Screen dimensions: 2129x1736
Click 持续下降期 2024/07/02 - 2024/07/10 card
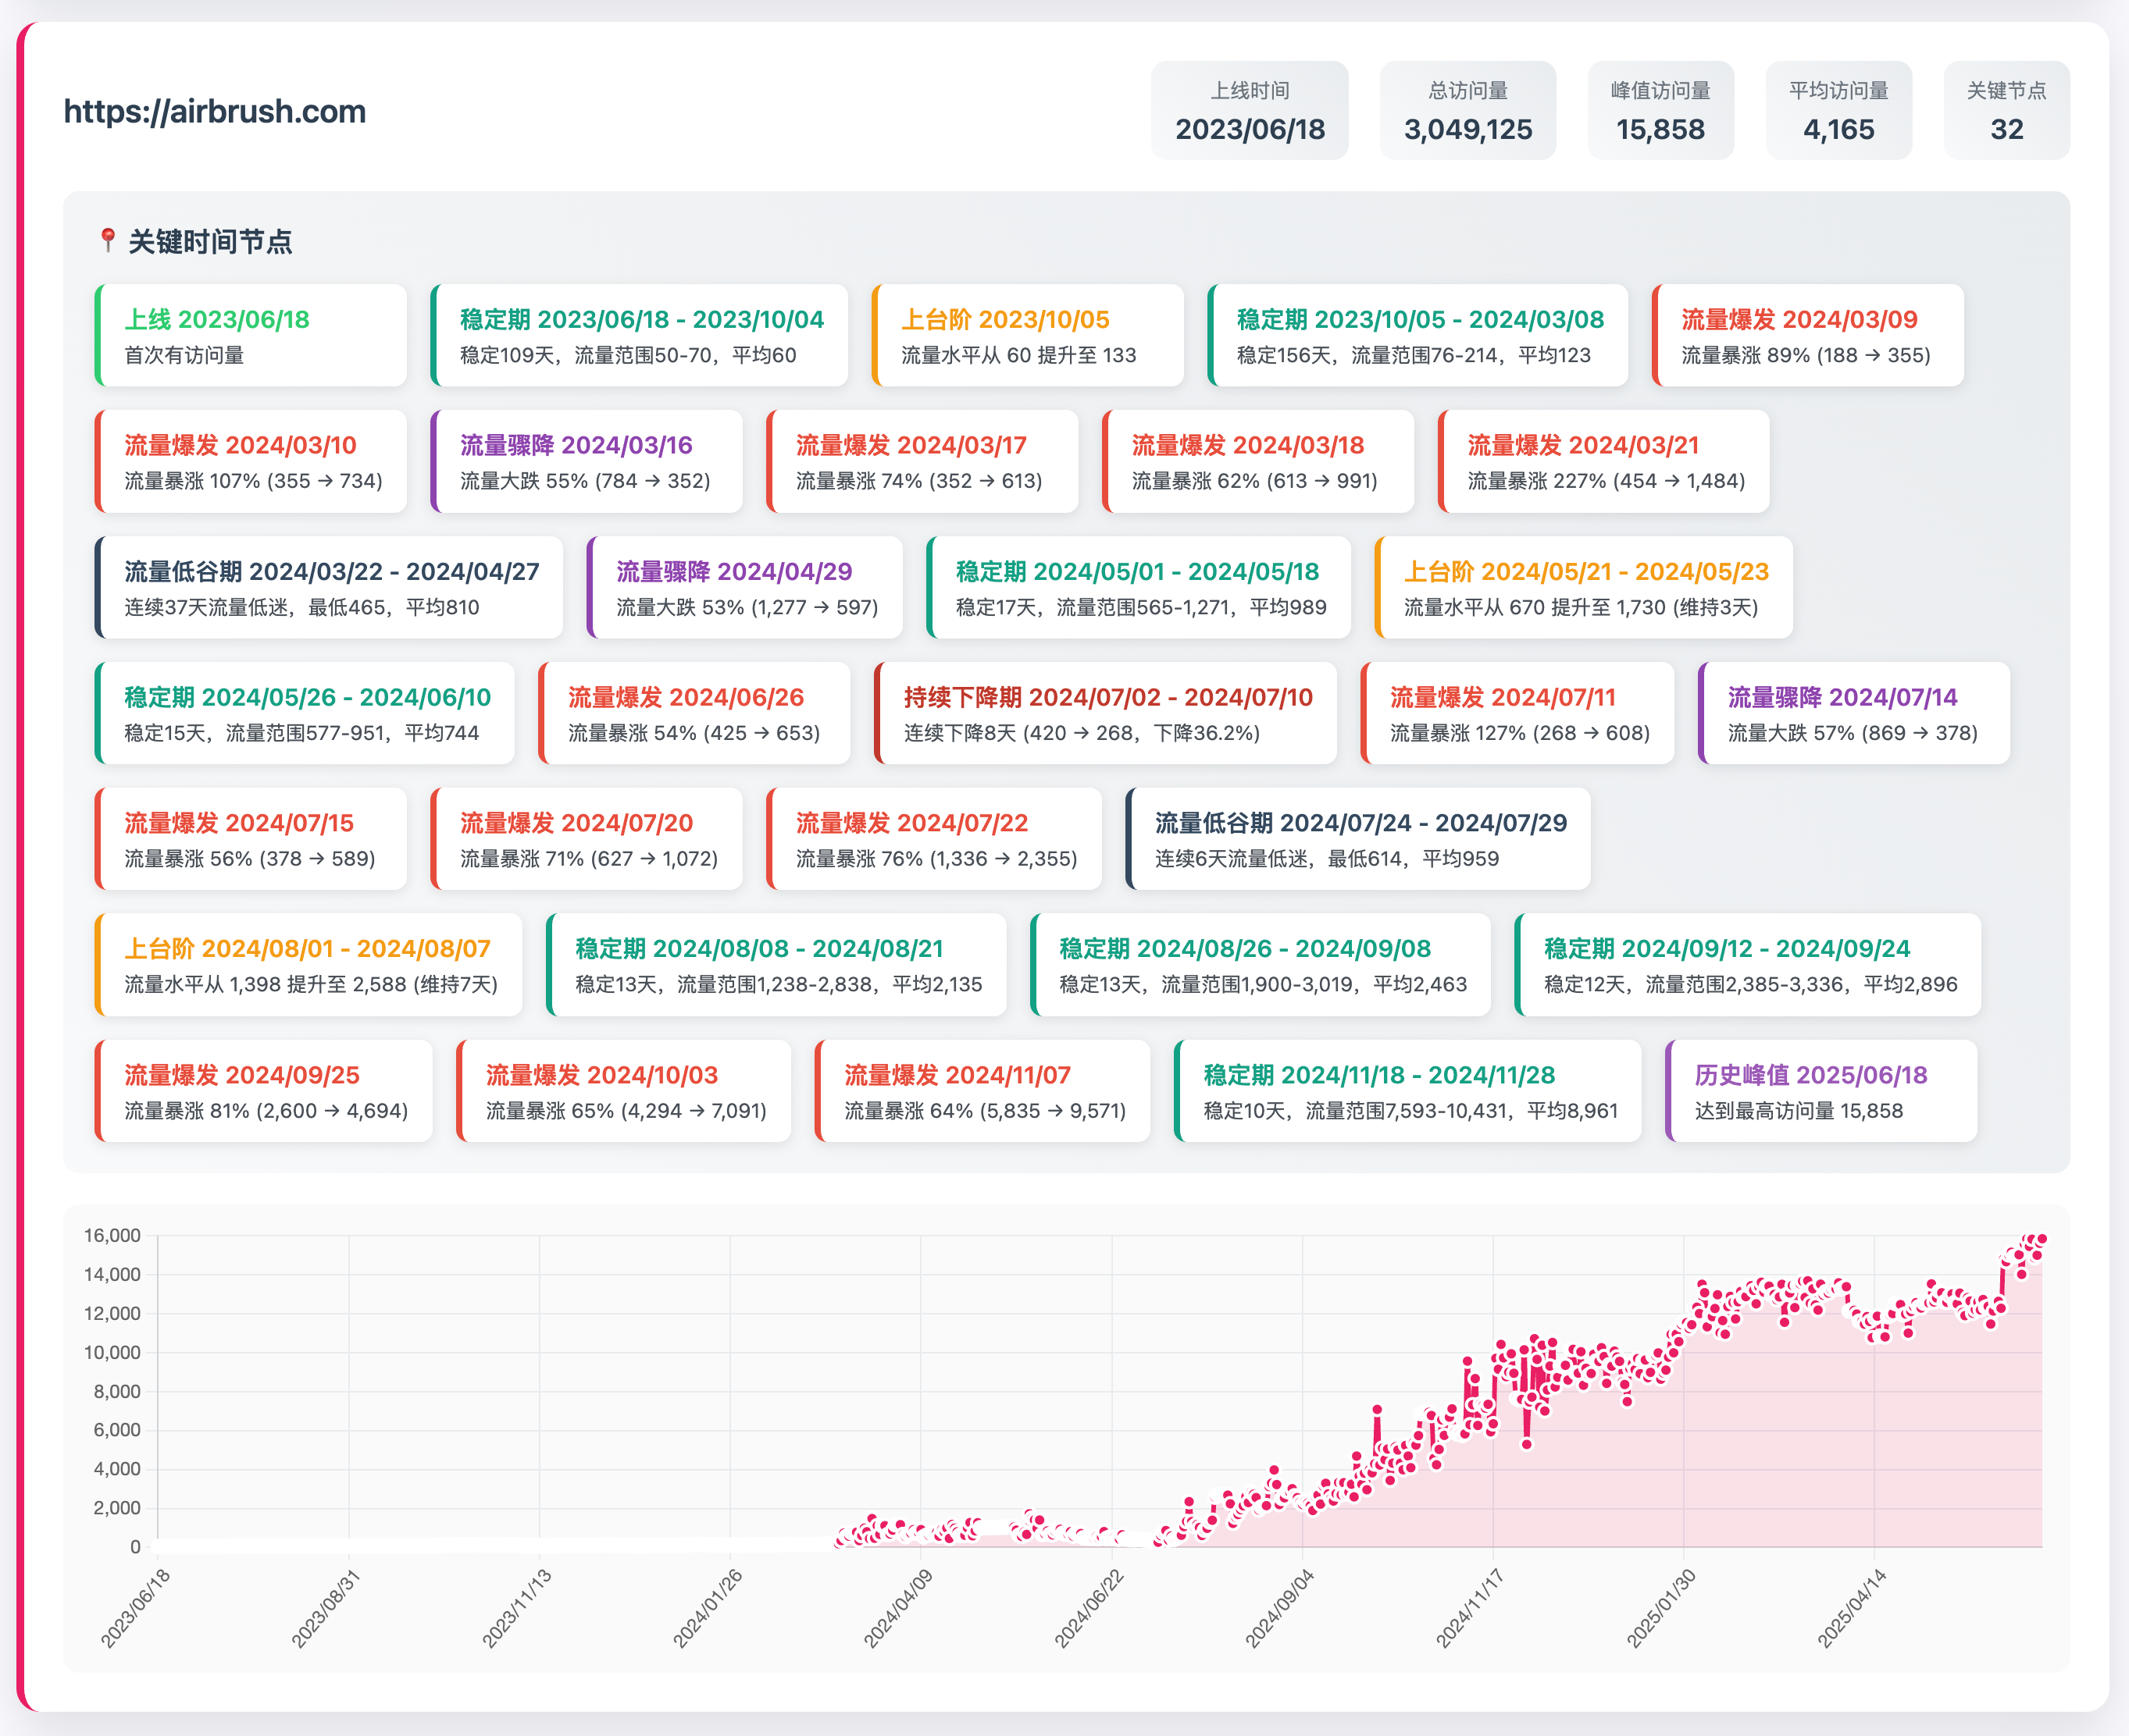point(1106,713)
